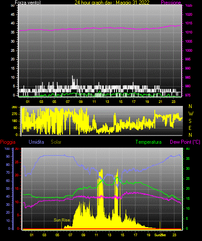Click the green '30' temperature axis value
Viewport: 202px width, 241px height.
coord(188,168)
